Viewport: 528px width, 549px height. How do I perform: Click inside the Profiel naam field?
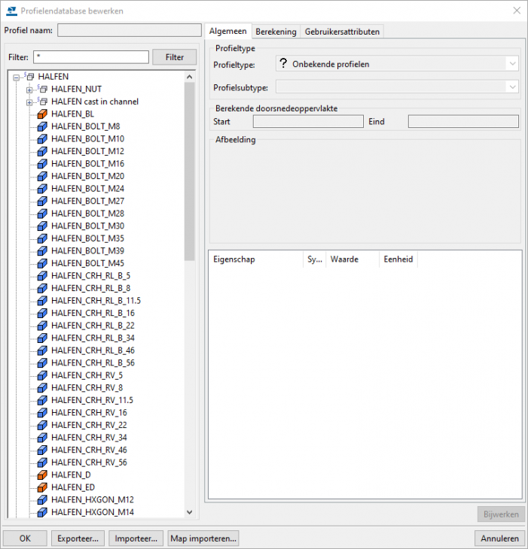pyautogui.click(x=130, y=30)
